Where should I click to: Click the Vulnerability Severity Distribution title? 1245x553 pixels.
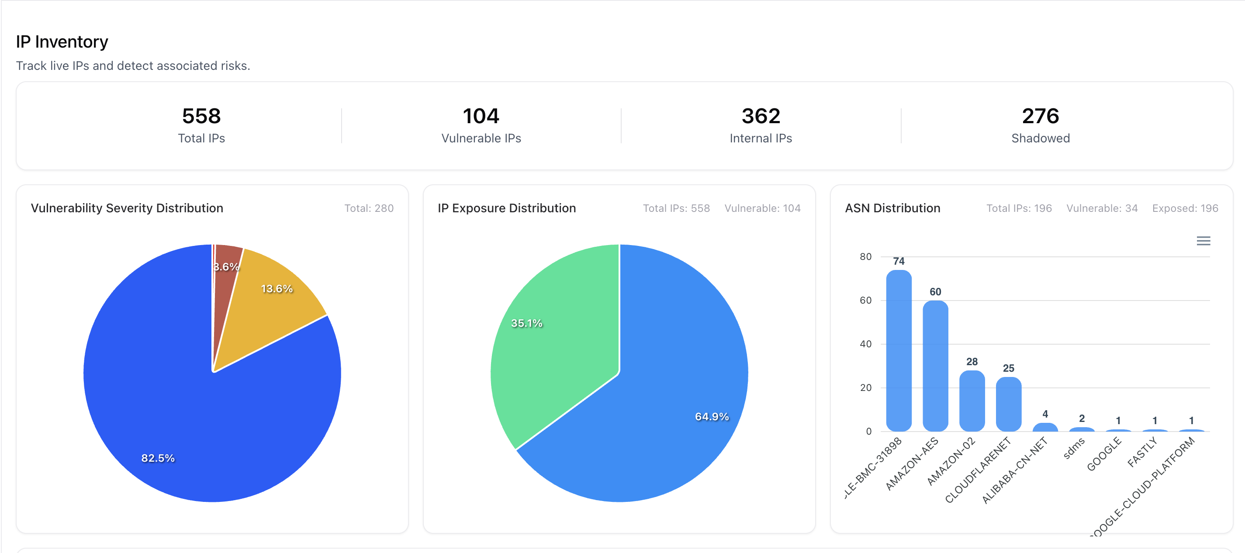[127, 208]
